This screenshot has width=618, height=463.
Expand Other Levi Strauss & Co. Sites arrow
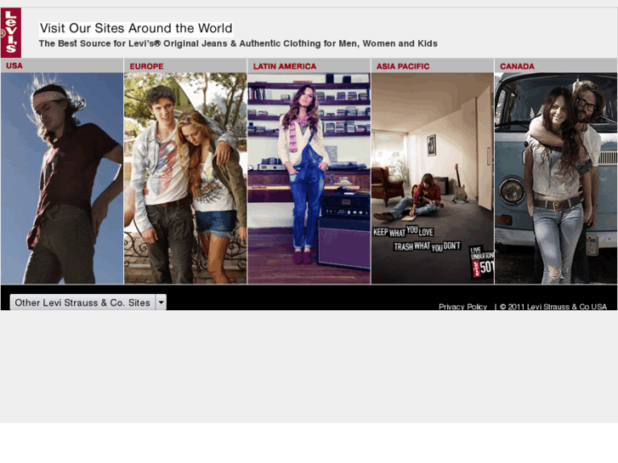(x=161, y=302)
